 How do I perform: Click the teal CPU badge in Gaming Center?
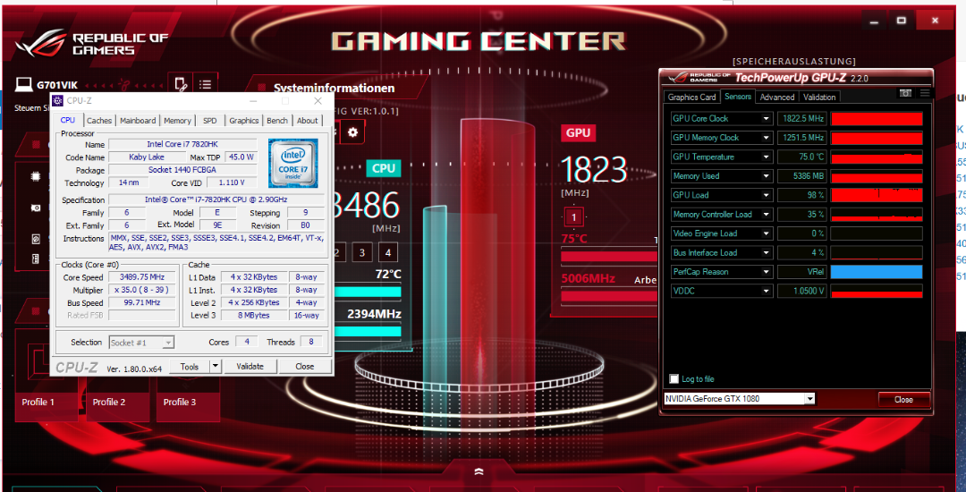(x=383, y=168)
